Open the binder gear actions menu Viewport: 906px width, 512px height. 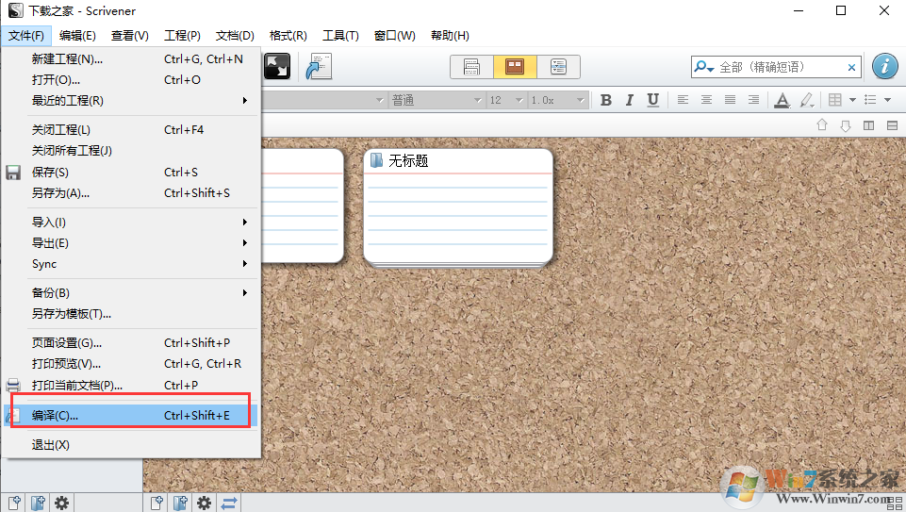[x=62, y=503]
